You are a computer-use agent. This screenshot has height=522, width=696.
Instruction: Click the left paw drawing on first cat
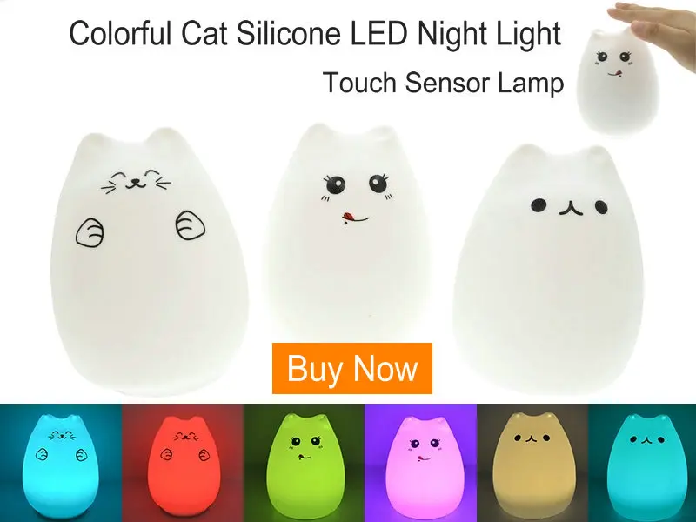90,232
